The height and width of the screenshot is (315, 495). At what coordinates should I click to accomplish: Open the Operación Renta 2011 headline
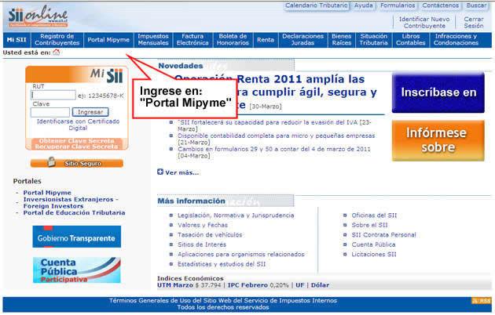(275, 92)
